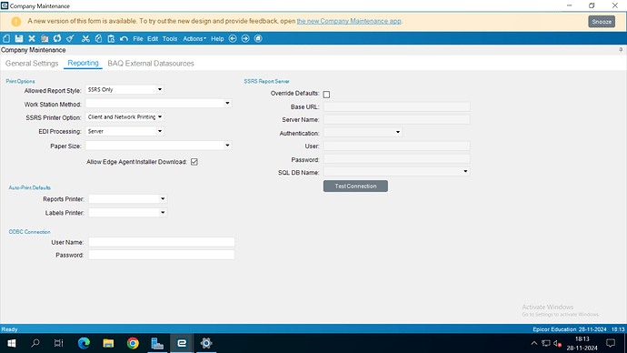Click the Save disk icon
The height and width of the screenshot is (353, 627).
[x=19, y=38]
